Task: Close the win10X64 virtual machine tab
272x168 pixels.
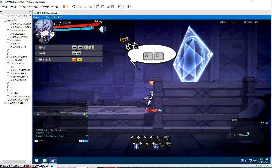Action: (x=59, y=13)
